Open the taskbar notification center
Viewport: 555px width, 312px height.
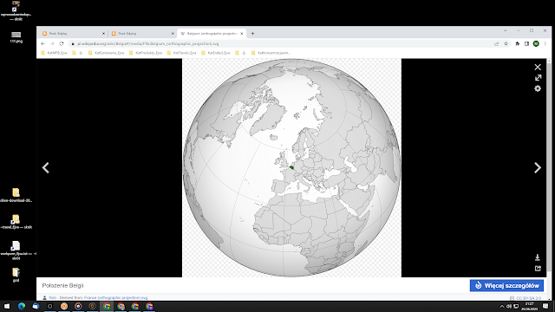[545, 306]
